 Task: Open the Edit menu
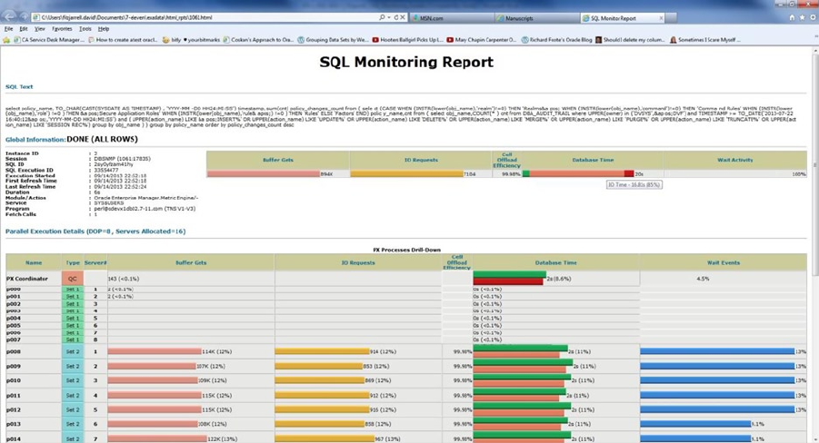[x=24, y=29]
